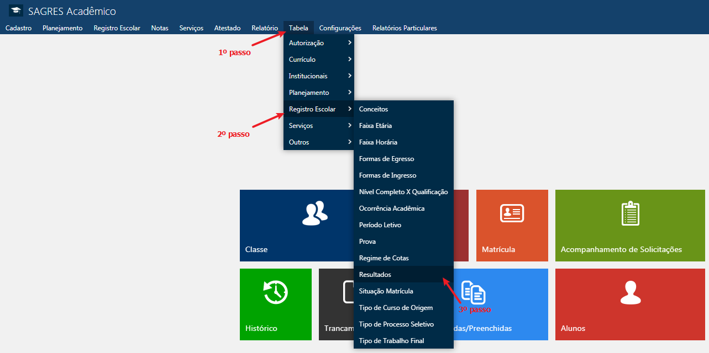Click the Classe tile people icon
Screen dimensions: 709x353
[314, 213]
